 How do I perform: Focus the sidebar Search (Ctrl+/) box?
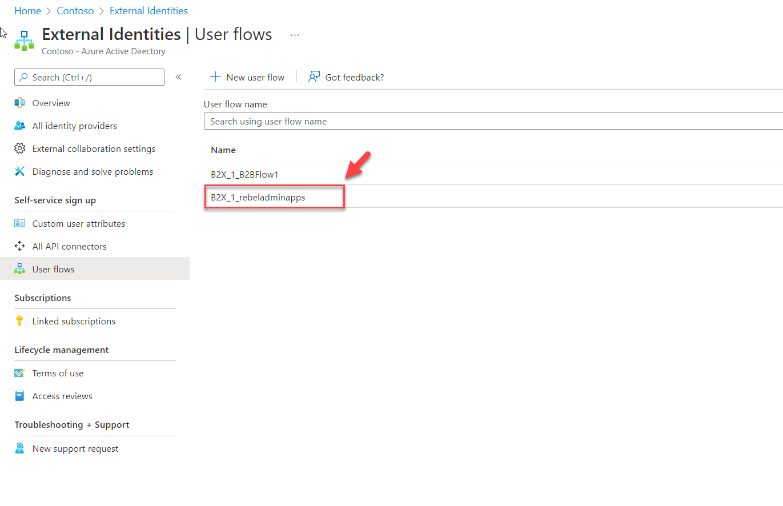[x=89, y=77]
